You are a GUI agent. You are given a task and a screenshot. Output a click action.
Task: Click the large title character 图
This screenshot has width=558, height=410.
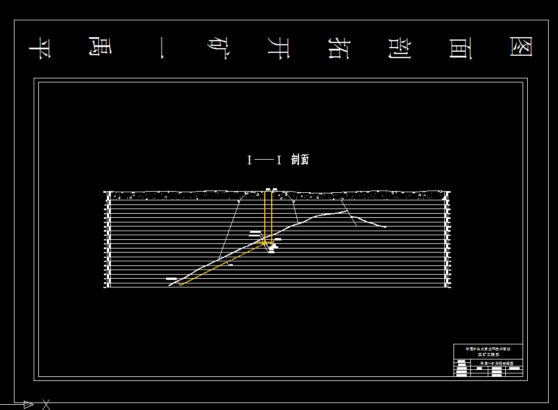521,46
